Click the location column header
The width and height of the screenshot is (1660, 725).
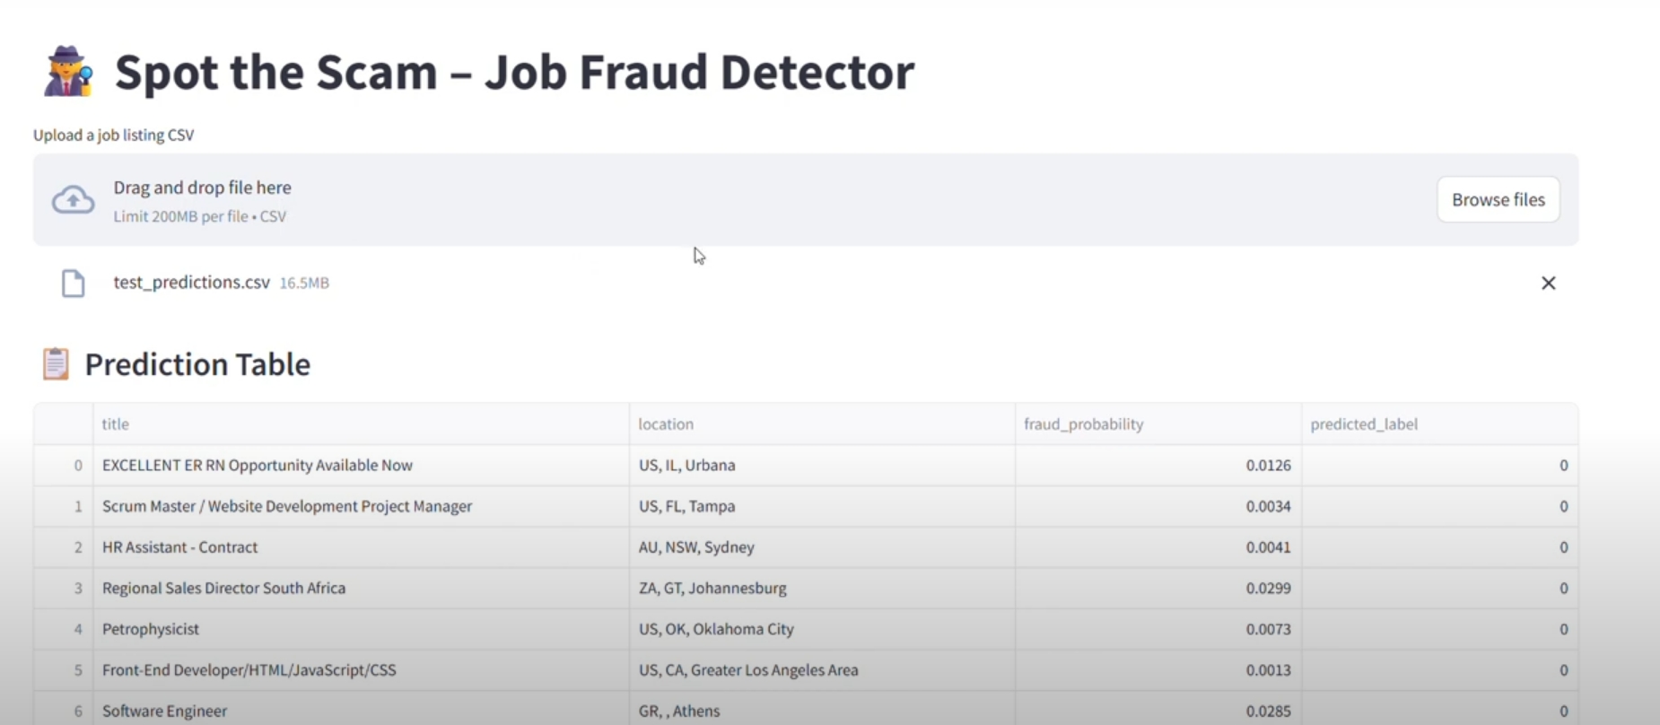[x=667, y=424]
